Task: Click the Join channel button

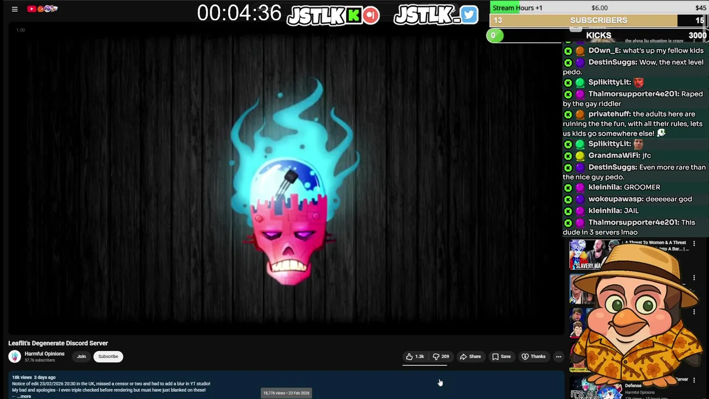Action: [81, 356]
